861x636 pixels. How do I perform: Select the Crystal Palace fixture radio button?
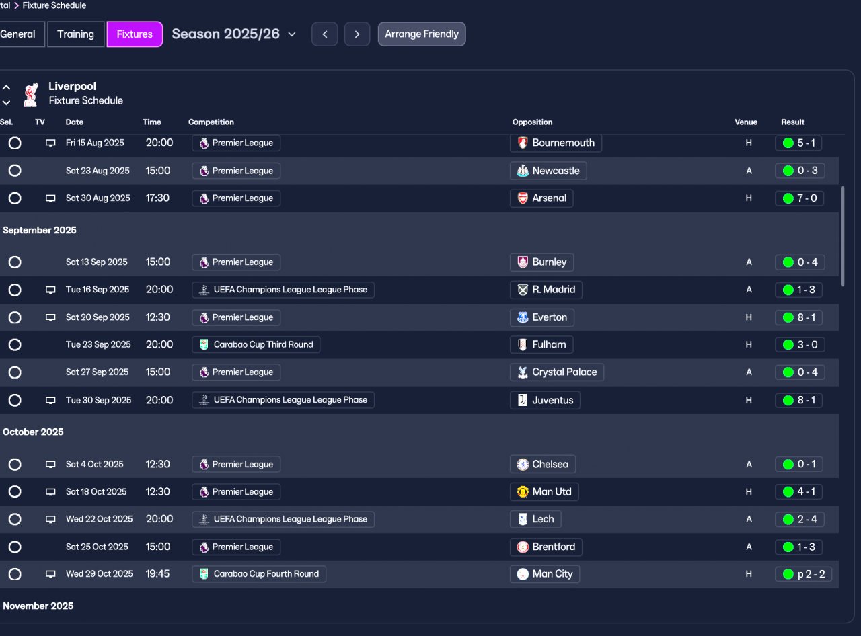[15, 372]
